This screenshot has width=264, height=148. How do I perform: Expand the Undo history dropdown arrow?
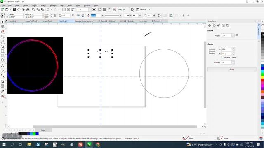(x=51, y=9)
